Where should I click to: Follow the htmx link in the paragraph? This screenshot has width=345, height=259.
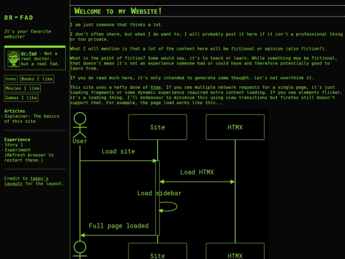155,88
